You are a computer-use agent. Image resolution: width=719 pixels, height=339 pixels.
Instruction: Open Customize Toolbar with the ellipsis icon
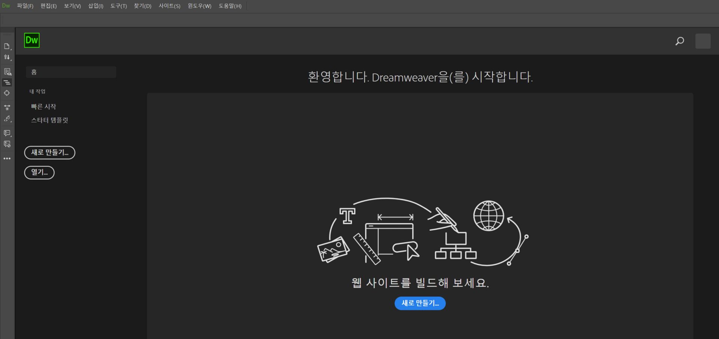click(x=7, y=158)
